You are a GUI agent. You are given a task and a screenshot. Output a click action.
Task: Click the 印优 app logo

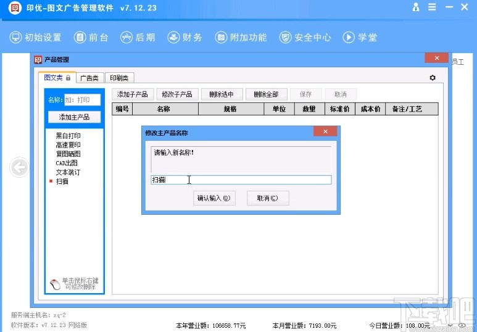click(x=15, y=7)
